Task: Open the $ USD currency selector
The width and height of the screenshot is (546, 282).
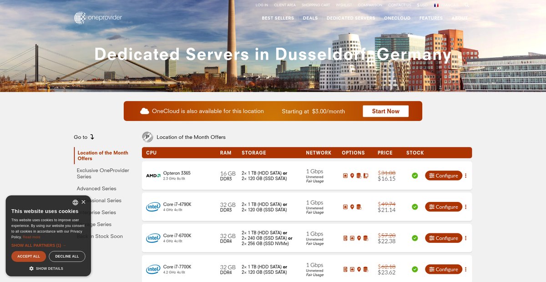Action: click(x=422, y=5)
